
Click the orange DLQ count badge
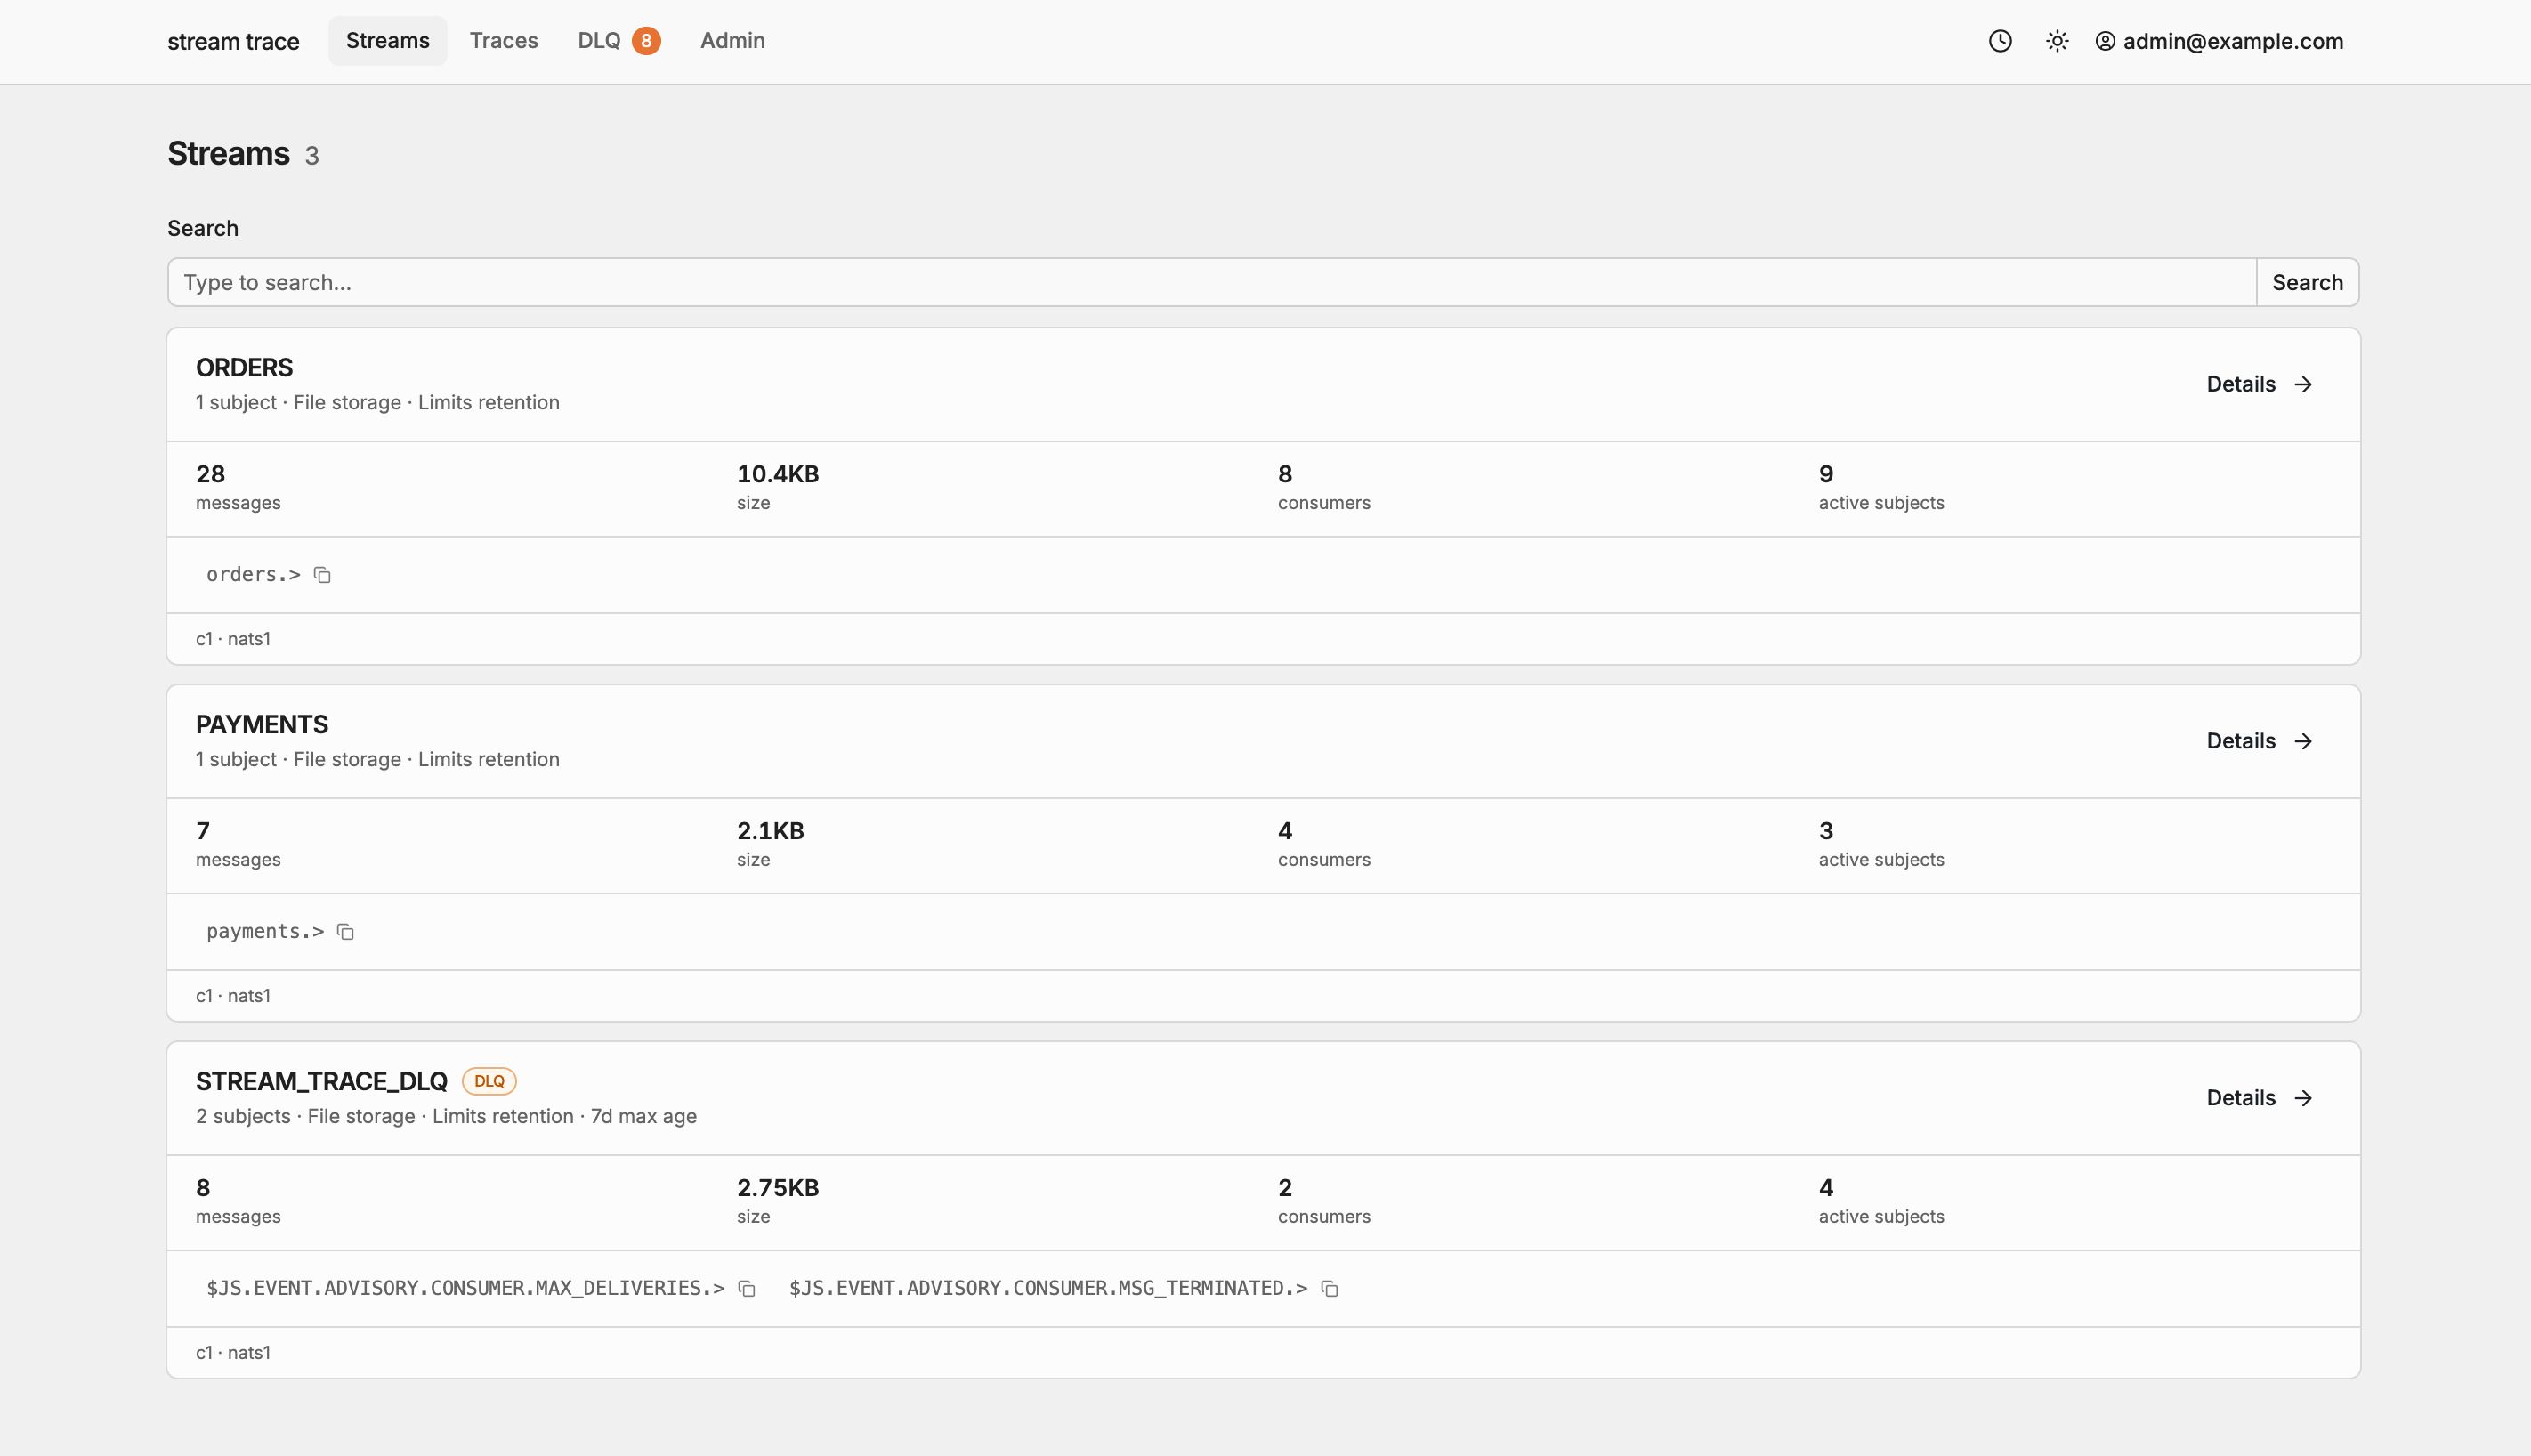coord(646,41)
